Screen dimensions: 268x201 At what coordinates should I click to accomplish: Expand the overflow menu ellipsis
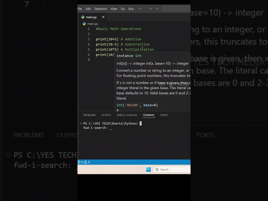[140, 8]
